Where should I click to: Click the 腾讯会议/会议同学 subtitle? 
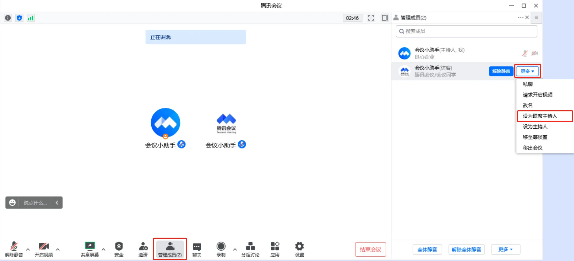tap(435, 75)
